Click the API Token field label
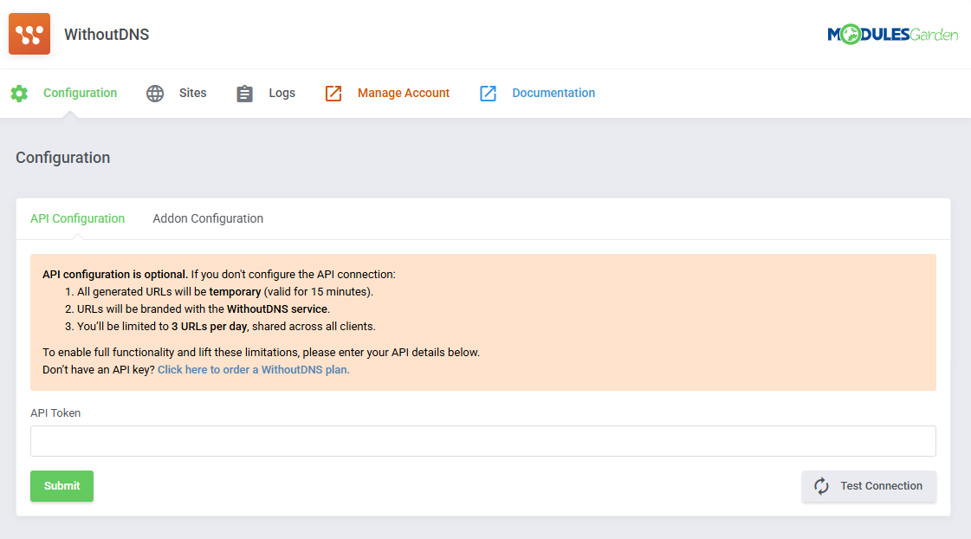Screen dimensions: 971x539 55,413
